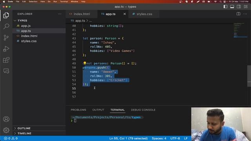The width and height of the screenshot is (251, 141).
Task: Close the app.ts editor tab
Action: pos(125,14)
